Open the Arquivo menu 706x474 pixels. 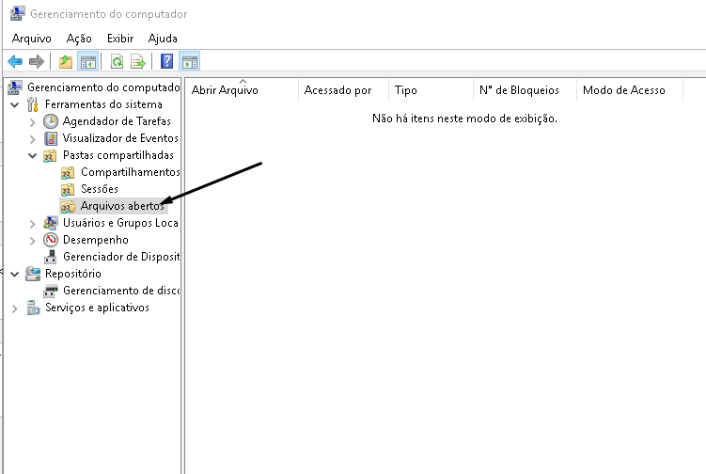point(31,39)
